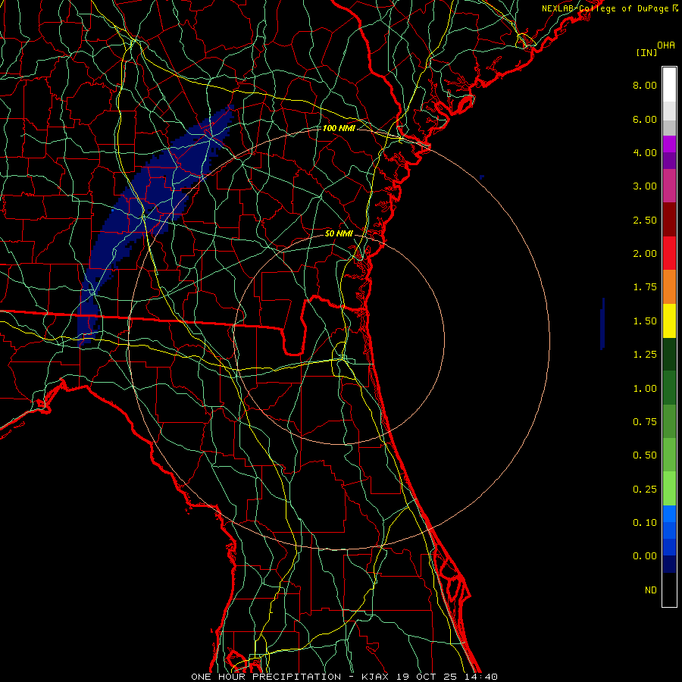Screen dimensions: 682x682
Task: Click the 0.75 legend value
Action: point(645,422)
